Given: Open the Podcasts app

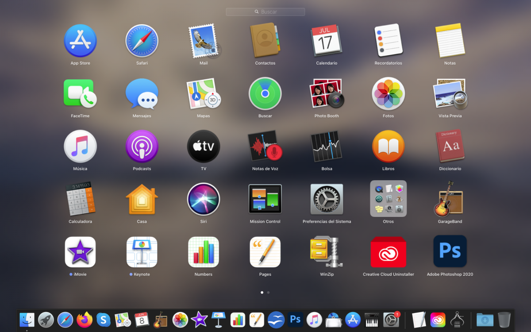Looking at the screenshot, I should pyautogui.click(x=142, y=146).
